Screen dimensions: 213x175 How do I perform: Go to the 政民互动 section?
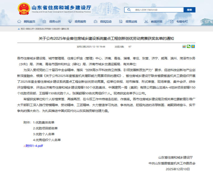click(106, 22)
